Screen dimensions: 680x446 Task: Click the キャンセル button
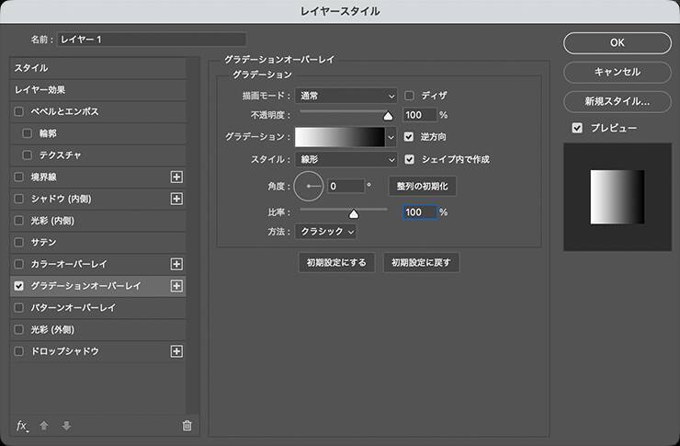(618, 72)
